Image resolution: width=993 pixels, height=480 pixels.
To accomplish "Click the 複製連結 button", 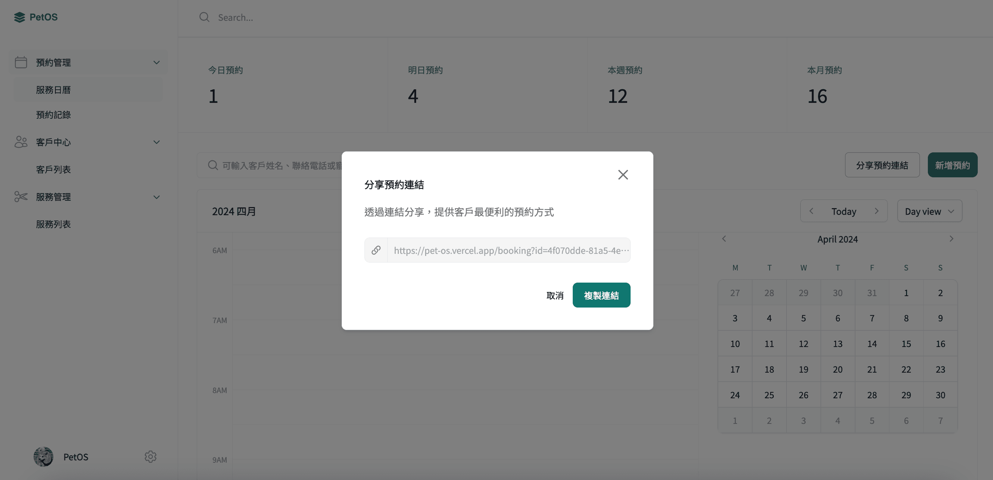I will pyautogui.click(x=601, y=295).
